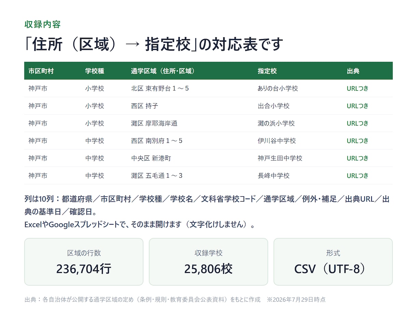This screenshot has height=312, width=417.
Task: Click 神戸生田中学校 in 指定校 column
Action: (x=280, y=158)
